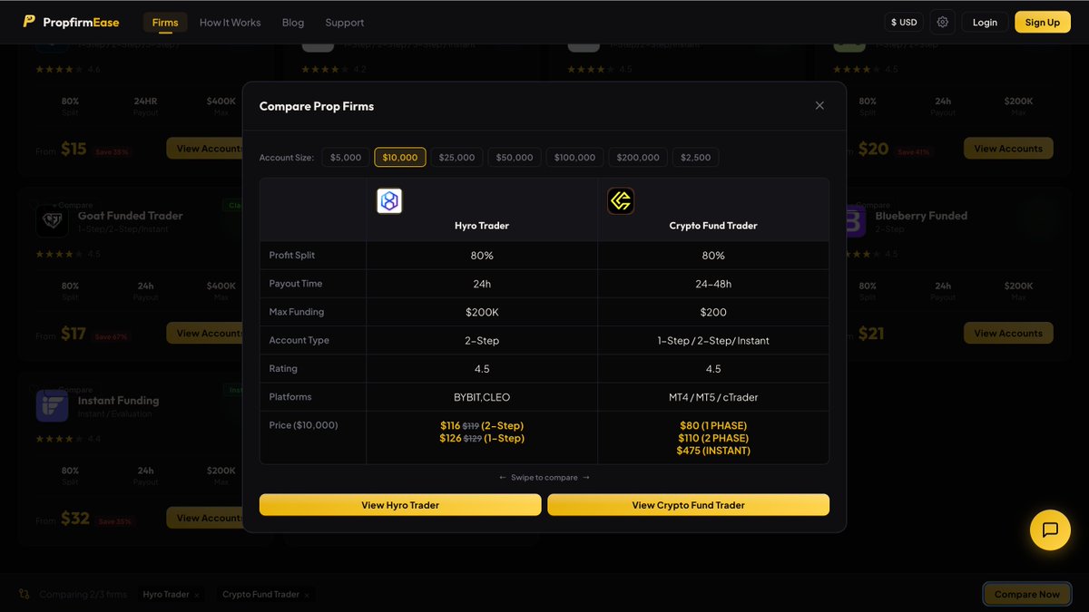
Task: Click the $116 (2-Step) price
Action: (482, 425)
